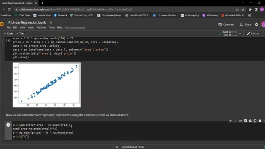Open the View menu
Viewport: 265px width, 149px height.
pyautogui.click(x=22, y=28)
